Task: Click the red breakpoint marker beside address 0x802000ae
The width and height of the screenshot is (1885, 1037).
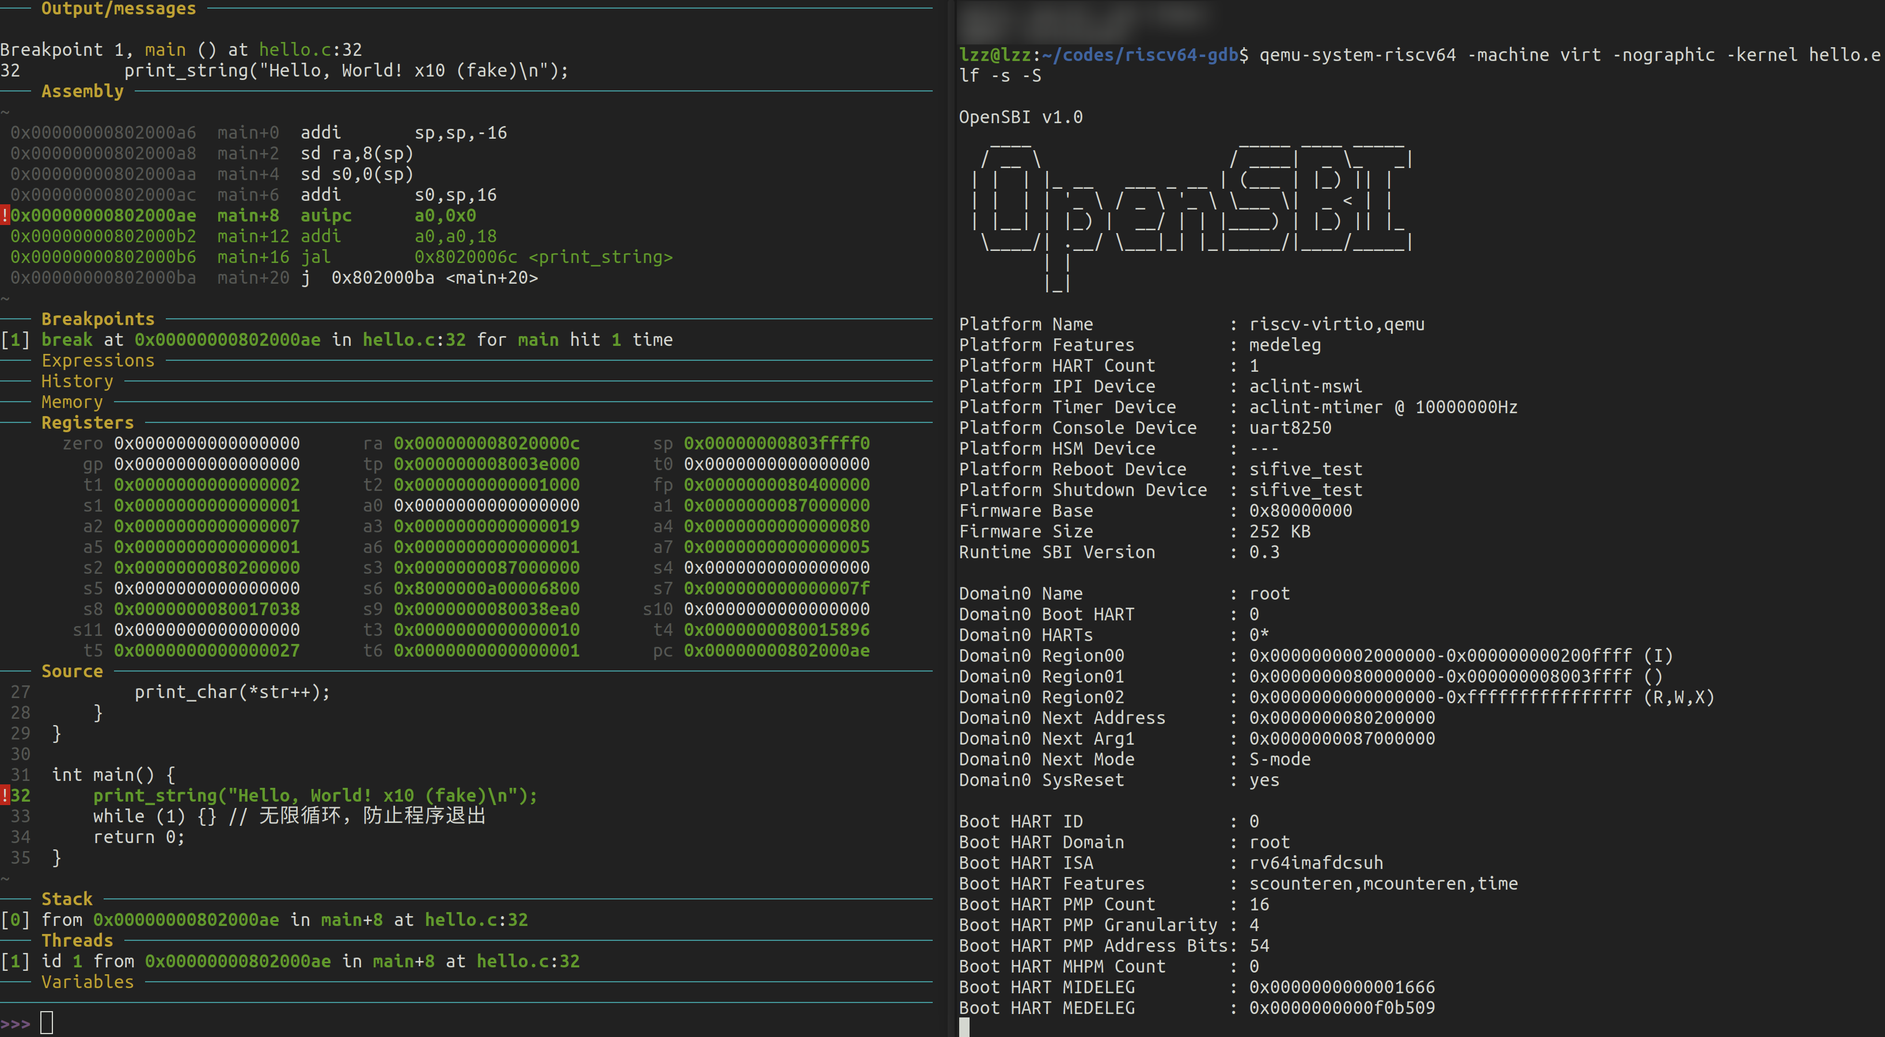Action: click(5, 216)
